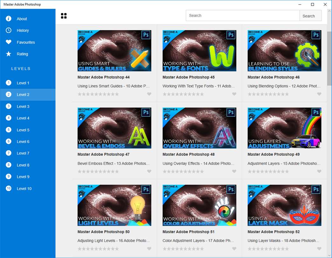Favourite Master Adobe Photoshop 52 via heart
The height and width of the screenshot is (258, 332).
319,249
